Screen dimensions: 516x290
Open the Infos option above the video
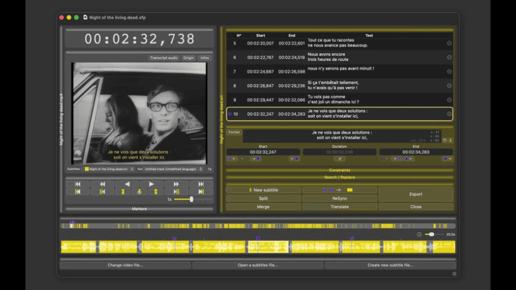(205, 58)
